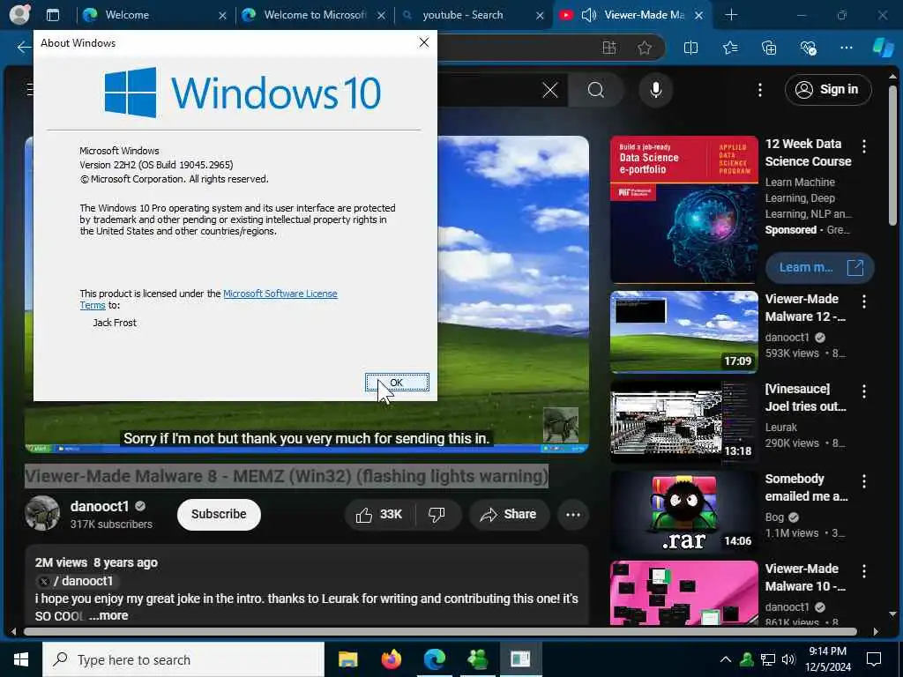Open options for 12 Week Data Science ad

tap(864, 146)
